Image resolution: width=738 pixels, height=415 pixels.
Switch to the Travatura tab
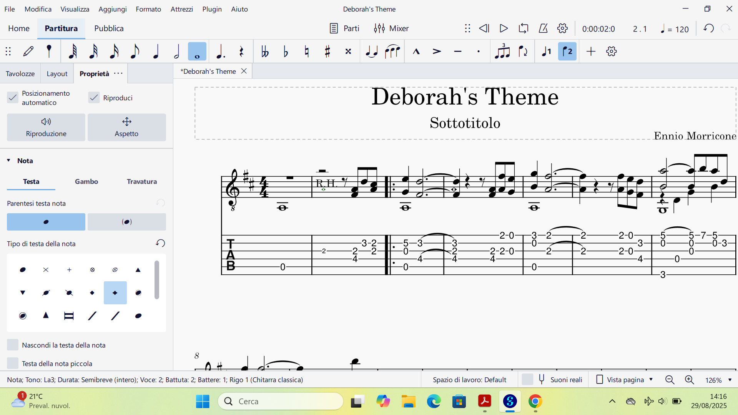click(x=142, y=181)
